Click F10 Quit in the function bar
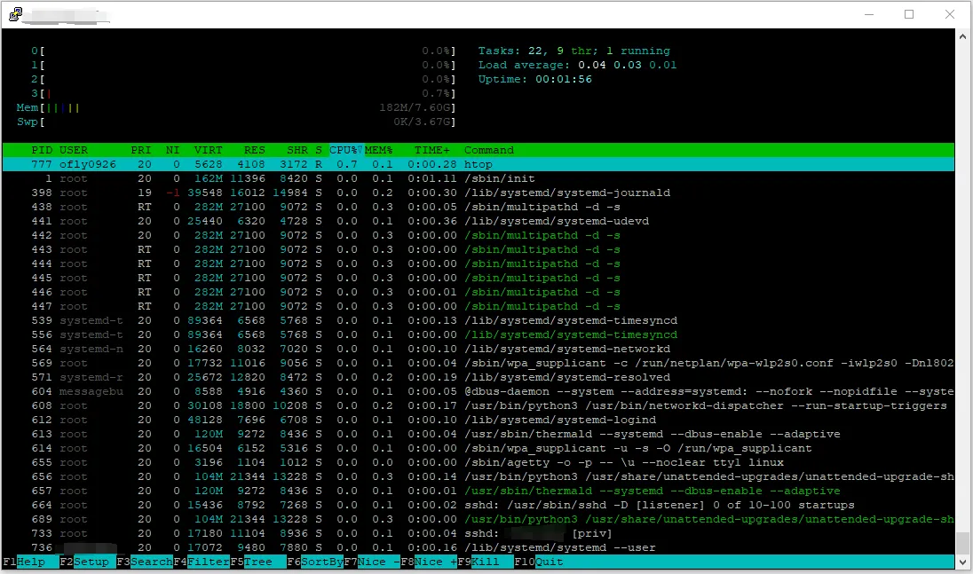The width and height of the screenshot is (973, 574). (539, 562)
